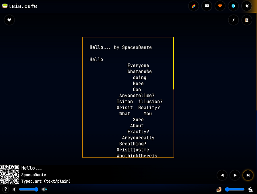Like the artwork with white heart button

[x=9, y=20]
